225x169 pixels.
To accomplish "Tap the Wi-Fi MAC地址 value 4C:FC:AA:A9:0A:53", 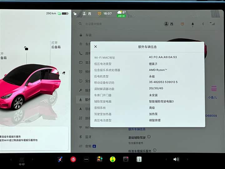I will pyautogui.click(x=163, y=57).
